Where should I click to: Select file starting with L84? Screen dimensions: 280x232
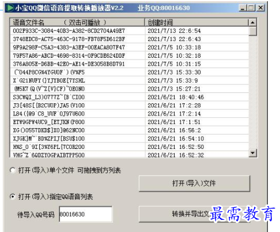click(49, 114)
